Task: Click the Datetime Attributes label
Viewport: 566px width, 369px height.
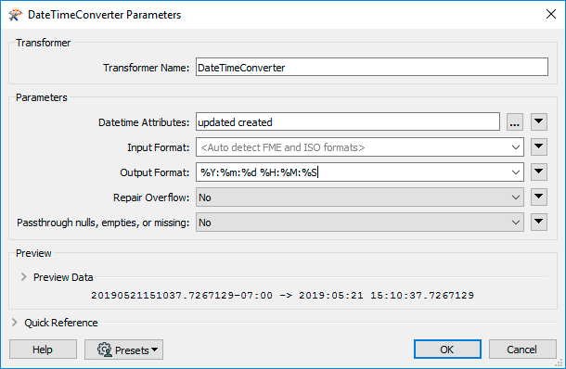Action: (x=144, y=122)
